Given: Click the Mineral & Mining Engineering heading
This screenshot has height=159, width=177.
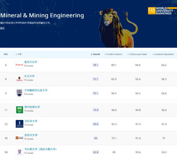Looking at the screenshot, I should tap(42, 15).
